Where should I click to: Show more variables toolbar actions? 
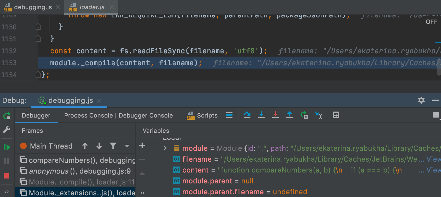pyautogui.click(x=142, y=193)
